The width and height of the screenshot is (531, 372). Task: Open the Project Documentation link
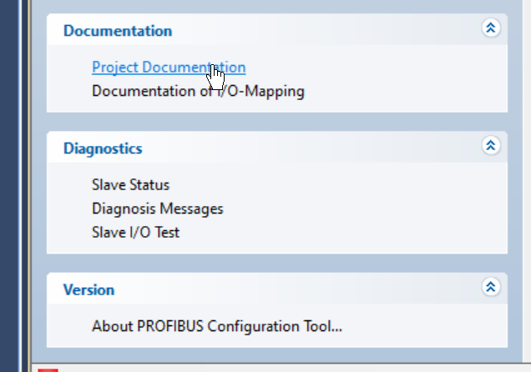169,68
